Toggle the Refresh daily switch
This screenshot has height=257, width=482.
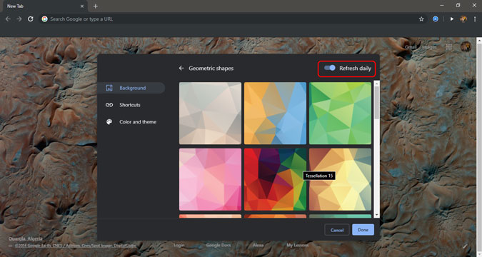click(x=330, y=68)
